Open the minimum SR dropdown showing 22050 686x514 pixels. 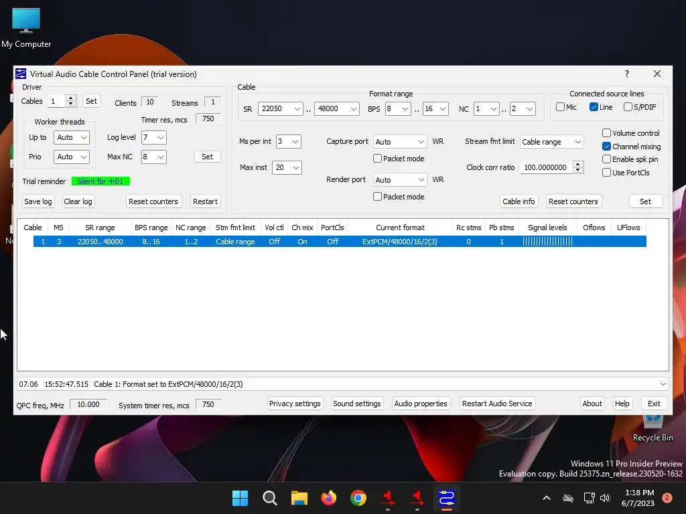(280, 108)
